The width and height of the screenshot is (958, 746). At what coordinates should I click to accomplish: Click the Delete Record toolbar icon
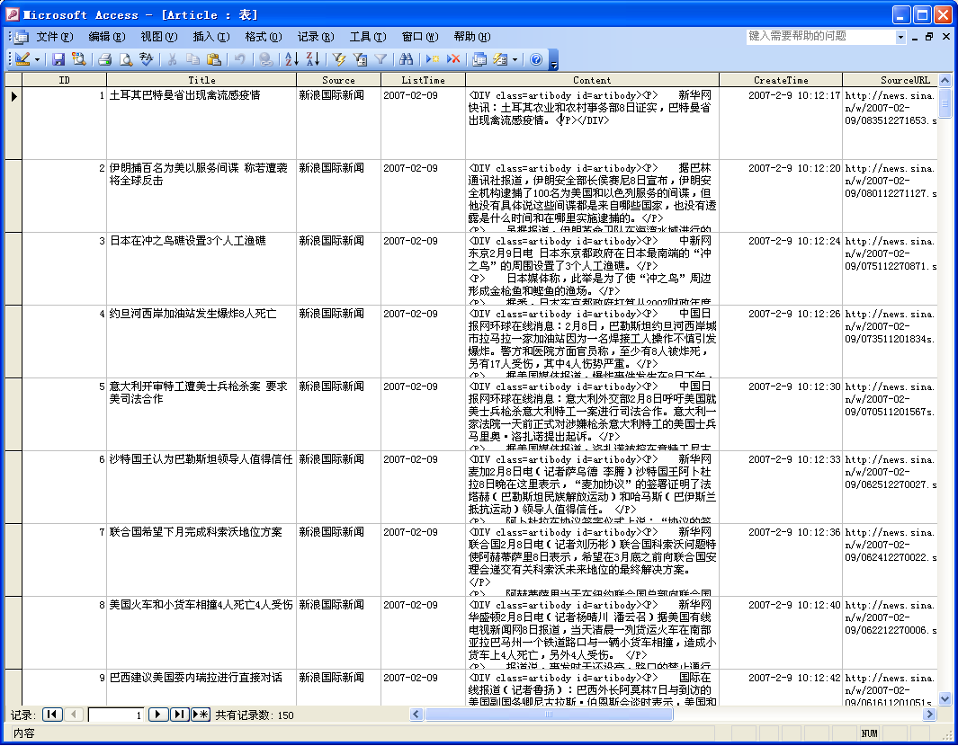coord(453,59)
